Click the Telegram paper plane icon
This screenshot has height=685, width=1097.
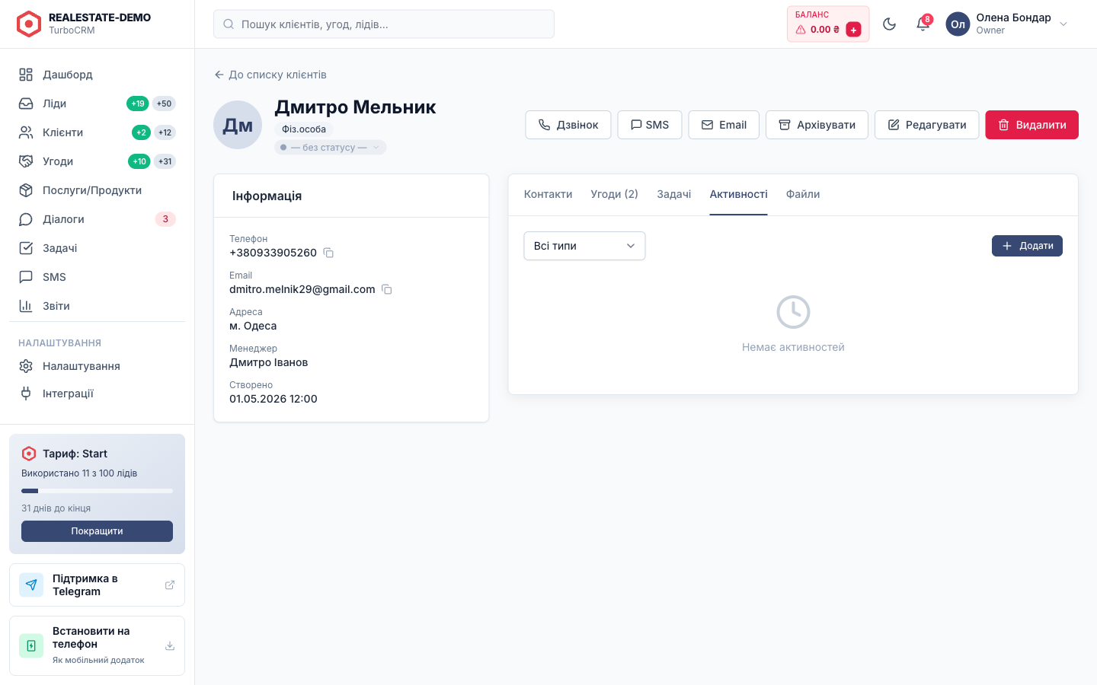tap(31, 585)
